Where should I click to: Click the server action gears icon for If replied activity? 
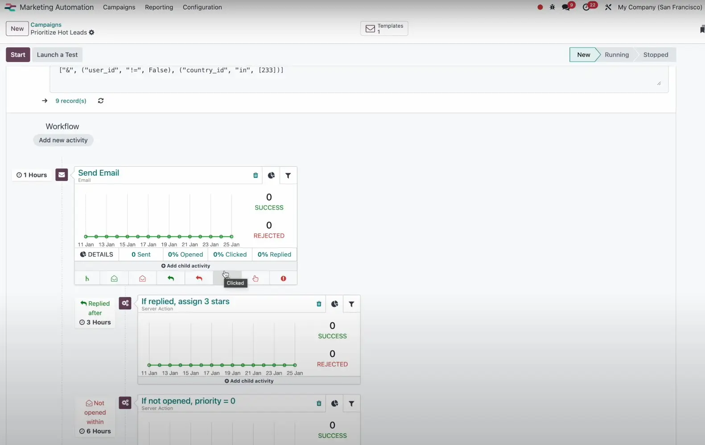(x=125, y=303)
